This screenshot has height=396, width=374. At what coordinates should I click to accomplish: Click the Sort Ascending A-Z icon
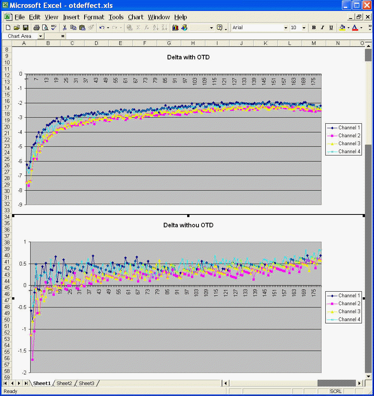[x=155, y=28]
